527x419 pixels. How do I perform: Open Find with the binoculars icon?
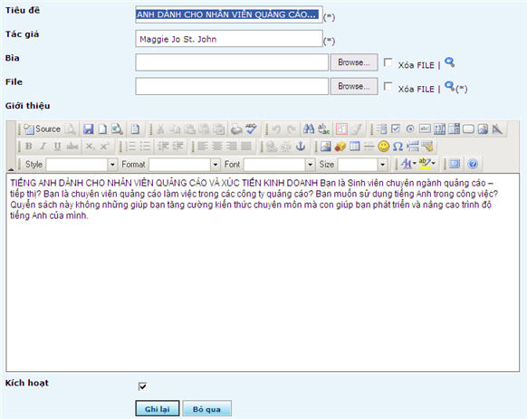(309, 129)
